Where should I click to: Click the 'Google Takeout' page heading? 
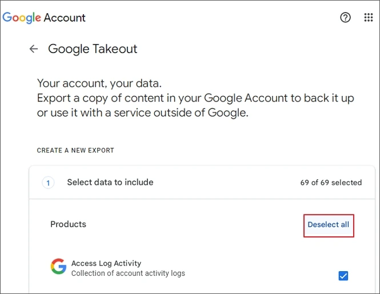coord(93,49)
